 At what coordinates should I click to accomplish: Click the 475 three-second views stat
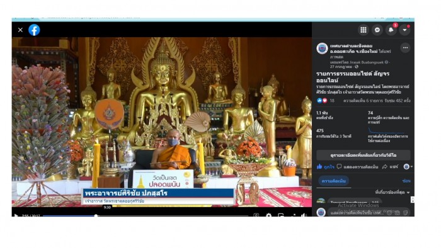[334, 133]
